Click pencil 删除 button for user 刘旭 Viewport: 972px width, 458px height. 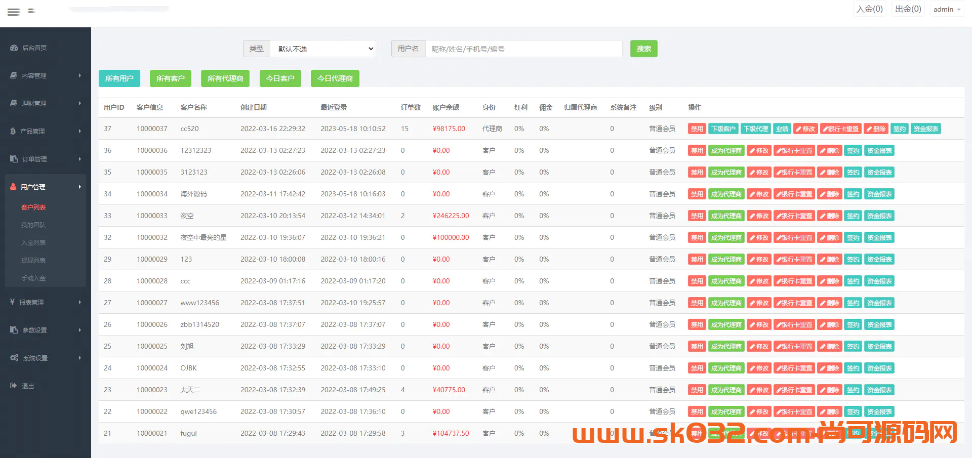pos(830,346)
